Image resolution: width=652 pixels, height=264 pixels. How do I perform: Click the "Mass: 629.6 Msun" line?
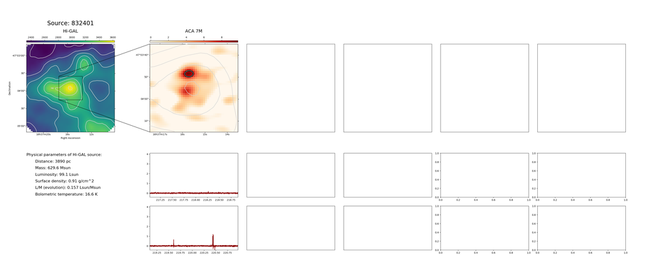[x=53, y=168]
